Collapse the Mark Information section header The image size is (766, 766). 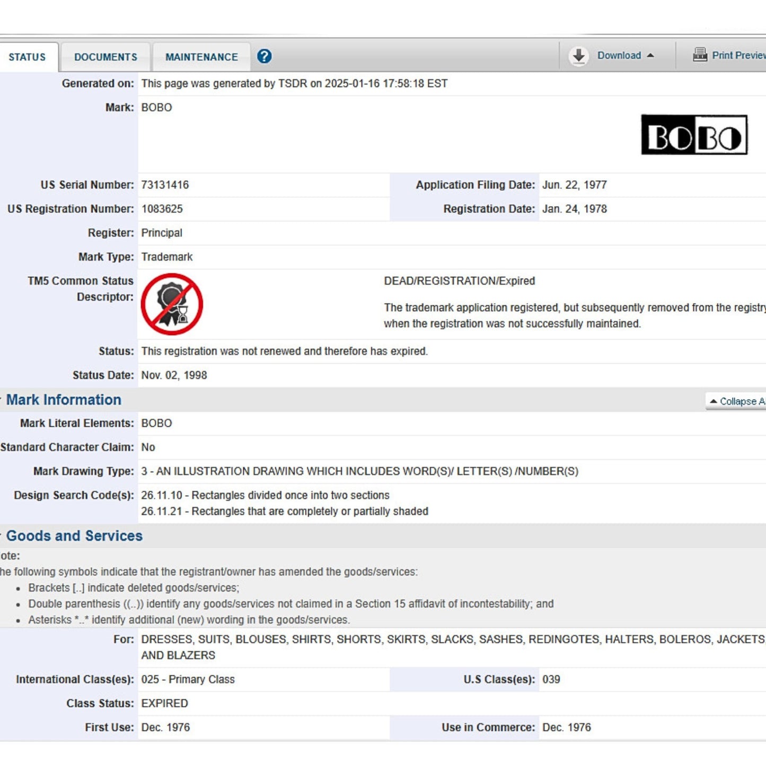(x=64, y=400)
